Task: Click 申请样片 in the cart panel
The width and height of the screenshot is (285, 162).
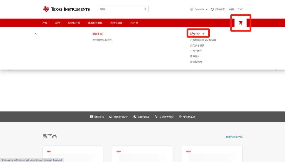Action: 194,56
